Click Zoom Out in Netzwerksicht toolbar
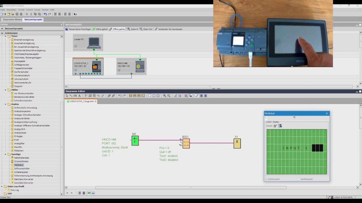This screenshot has height=203, width=362. (x=146, y=29)
